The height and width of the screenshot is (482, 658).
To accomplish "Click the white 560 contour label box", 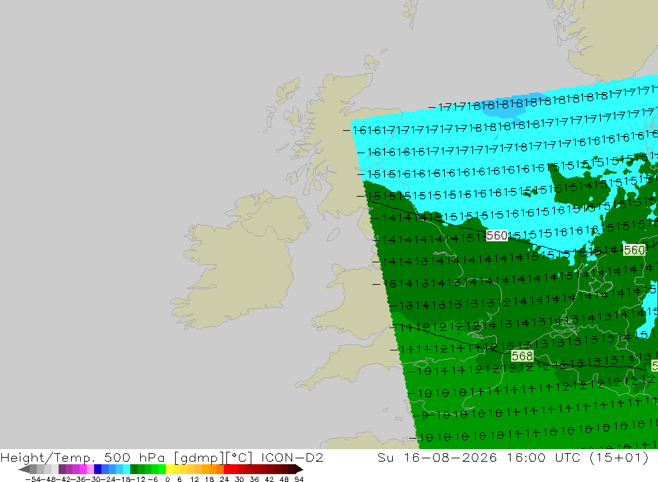I will pyautogui.click(x=497, y=235).
